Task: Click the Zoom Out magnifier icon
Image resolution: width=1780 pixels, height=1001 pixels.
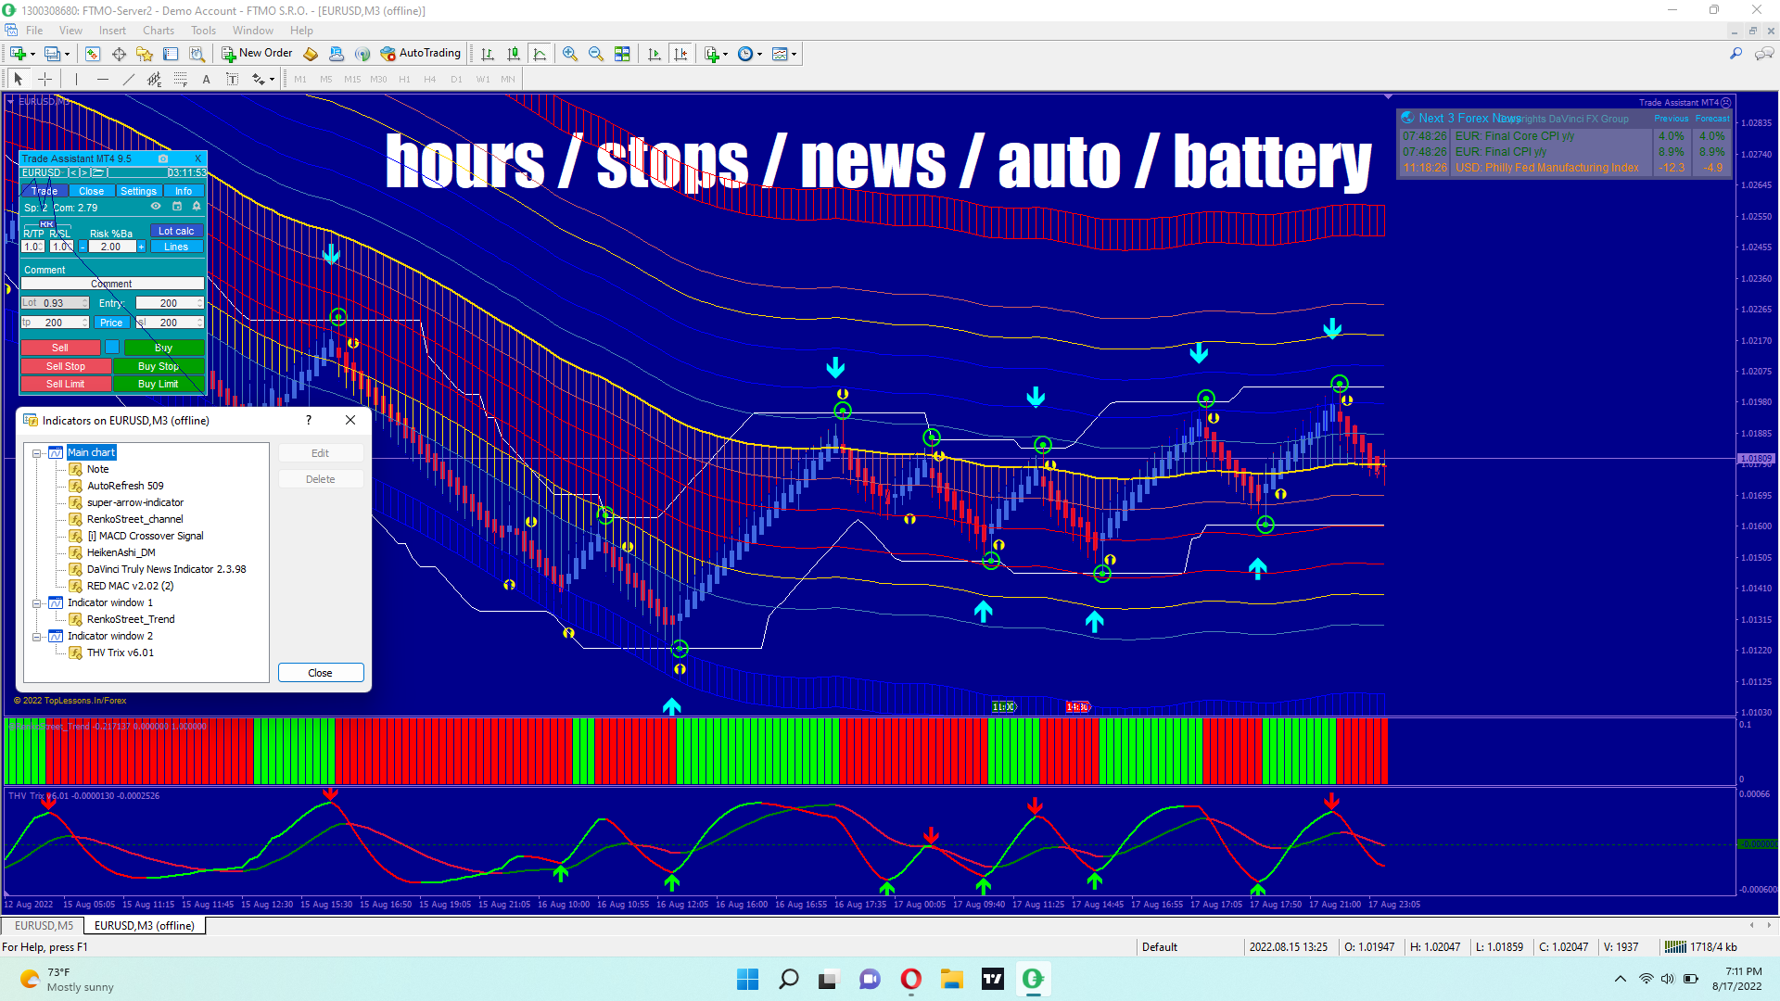Action: coord(595,54)
